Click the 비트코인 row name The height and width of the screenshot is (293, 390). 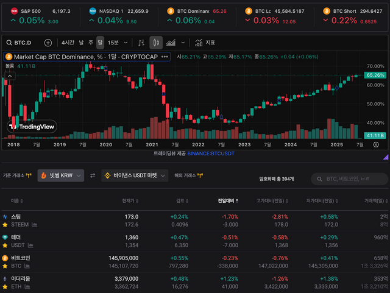point(20,258)
